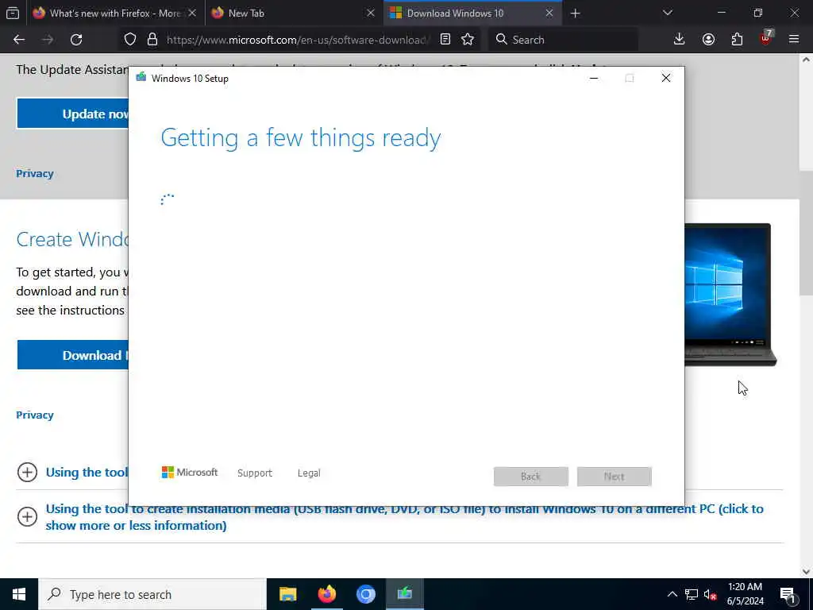Open Firefox from the taskbar
The width and height of the screenshot is (813, 610).
click(x=326, y=594)
